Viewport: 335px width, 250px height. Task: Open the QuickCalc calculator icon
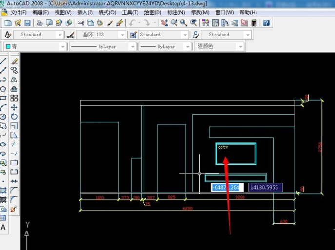pos(254,23)
